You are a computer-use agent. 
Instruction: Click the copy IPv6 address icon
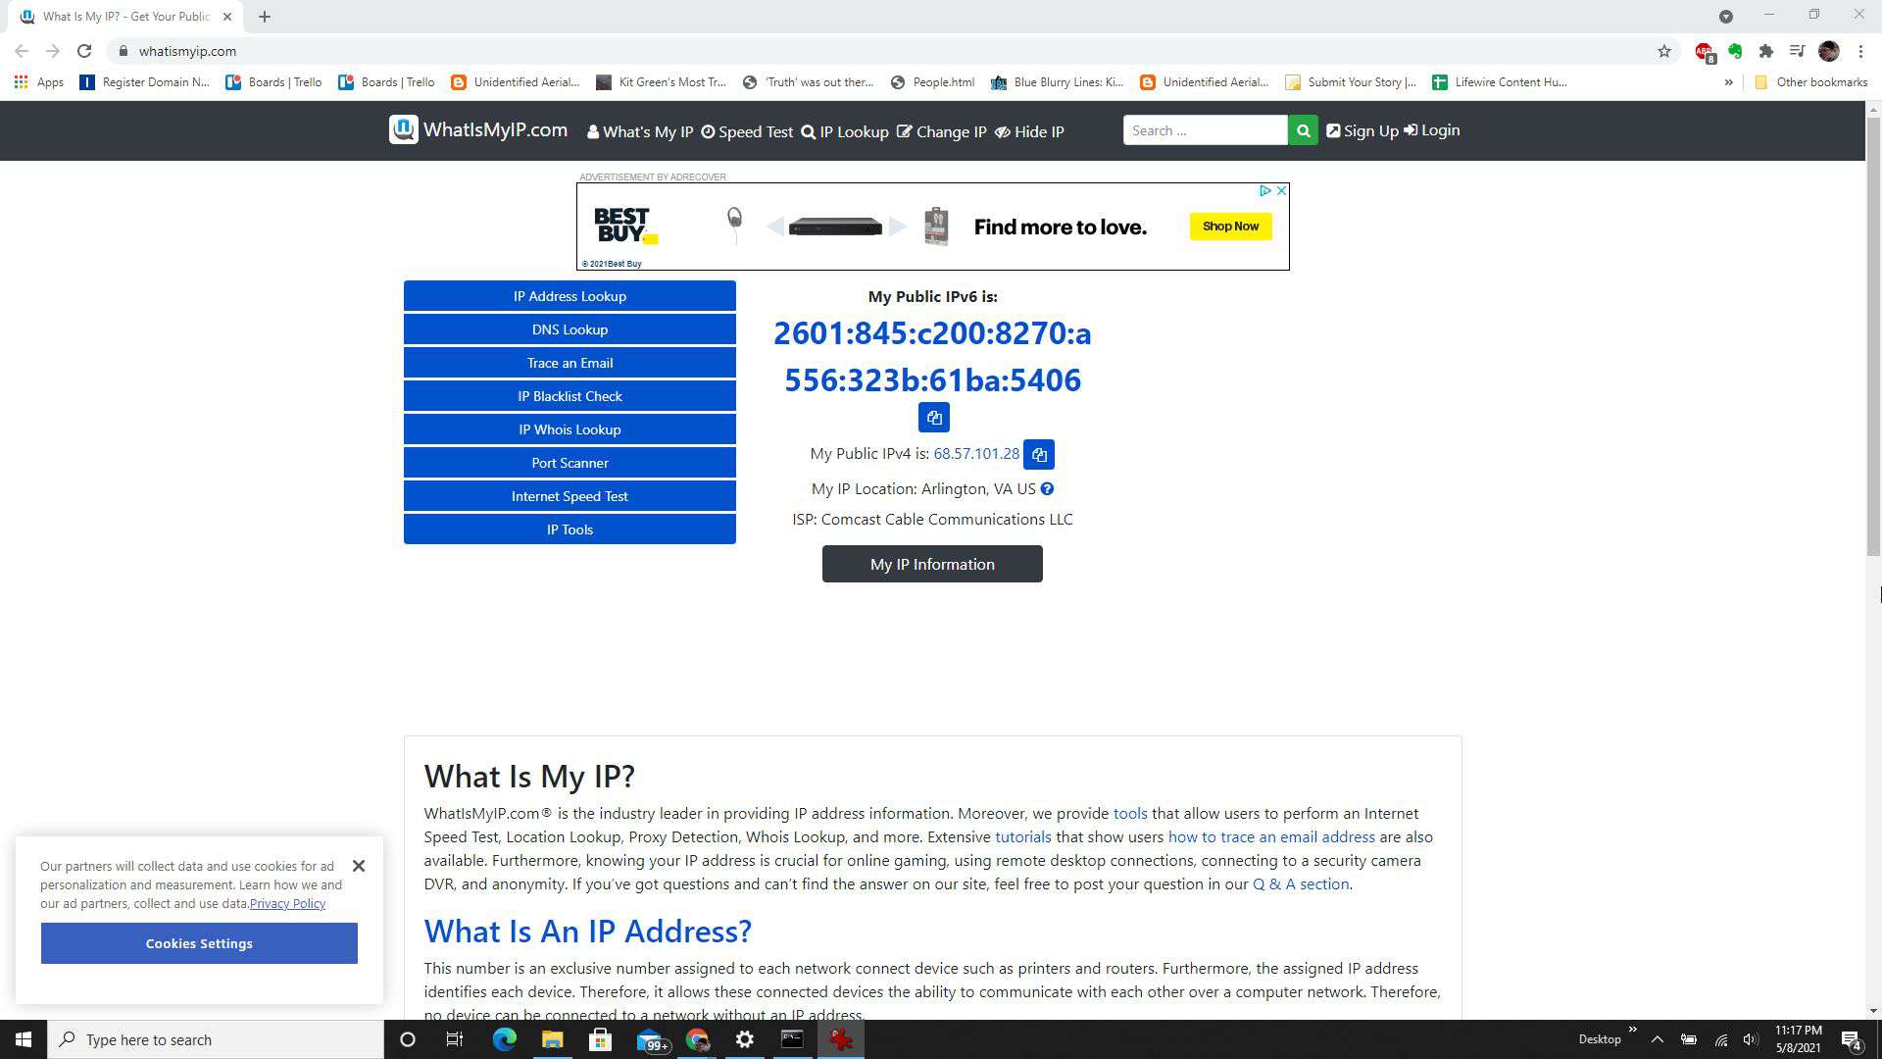click(x=933, y=417)
